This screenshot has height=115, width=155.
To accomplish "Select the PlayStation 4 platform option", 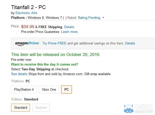I will tap(24, 89).
